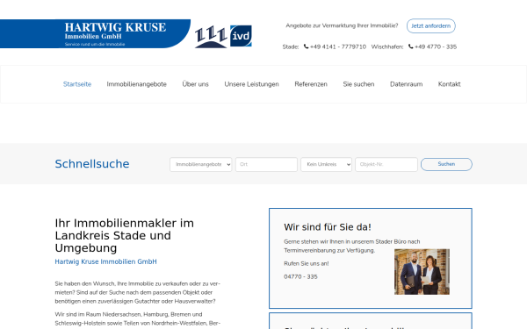Click the Hartwig Kruse Immobilien logo
The width and height of the screenshot is (527, 329).
point(95,33)
